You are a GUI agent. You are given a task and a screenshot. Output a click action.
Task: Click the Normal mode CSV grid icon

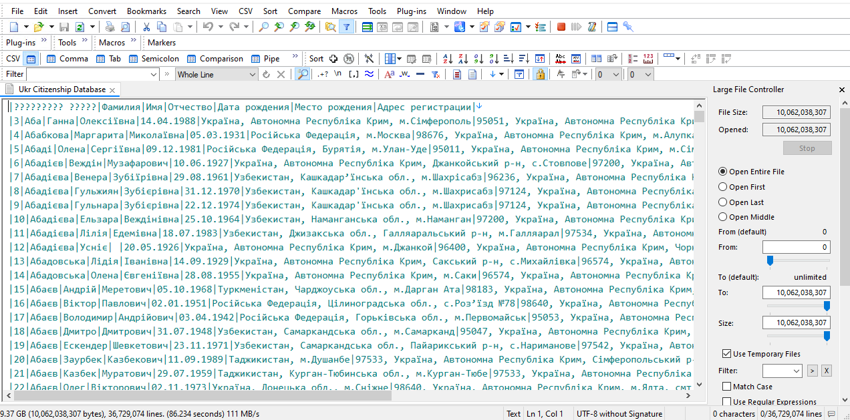click(31, 58)
